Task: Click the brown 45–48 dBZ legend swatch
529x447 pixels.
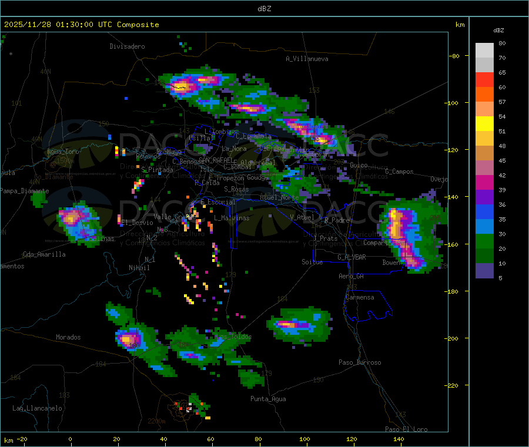Action: pyautogui.click(x=484, y=153)
